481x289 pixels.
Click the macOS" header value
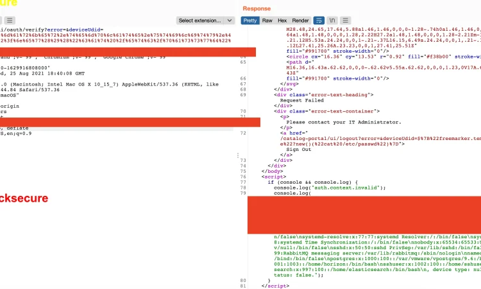[x=10, y=95]
